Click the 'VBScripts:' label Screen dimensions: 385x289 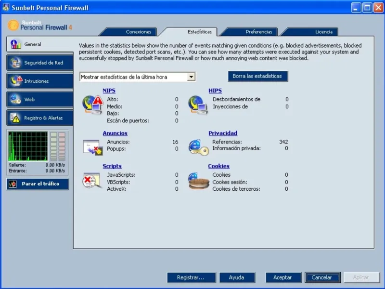(x=118, y=182)
